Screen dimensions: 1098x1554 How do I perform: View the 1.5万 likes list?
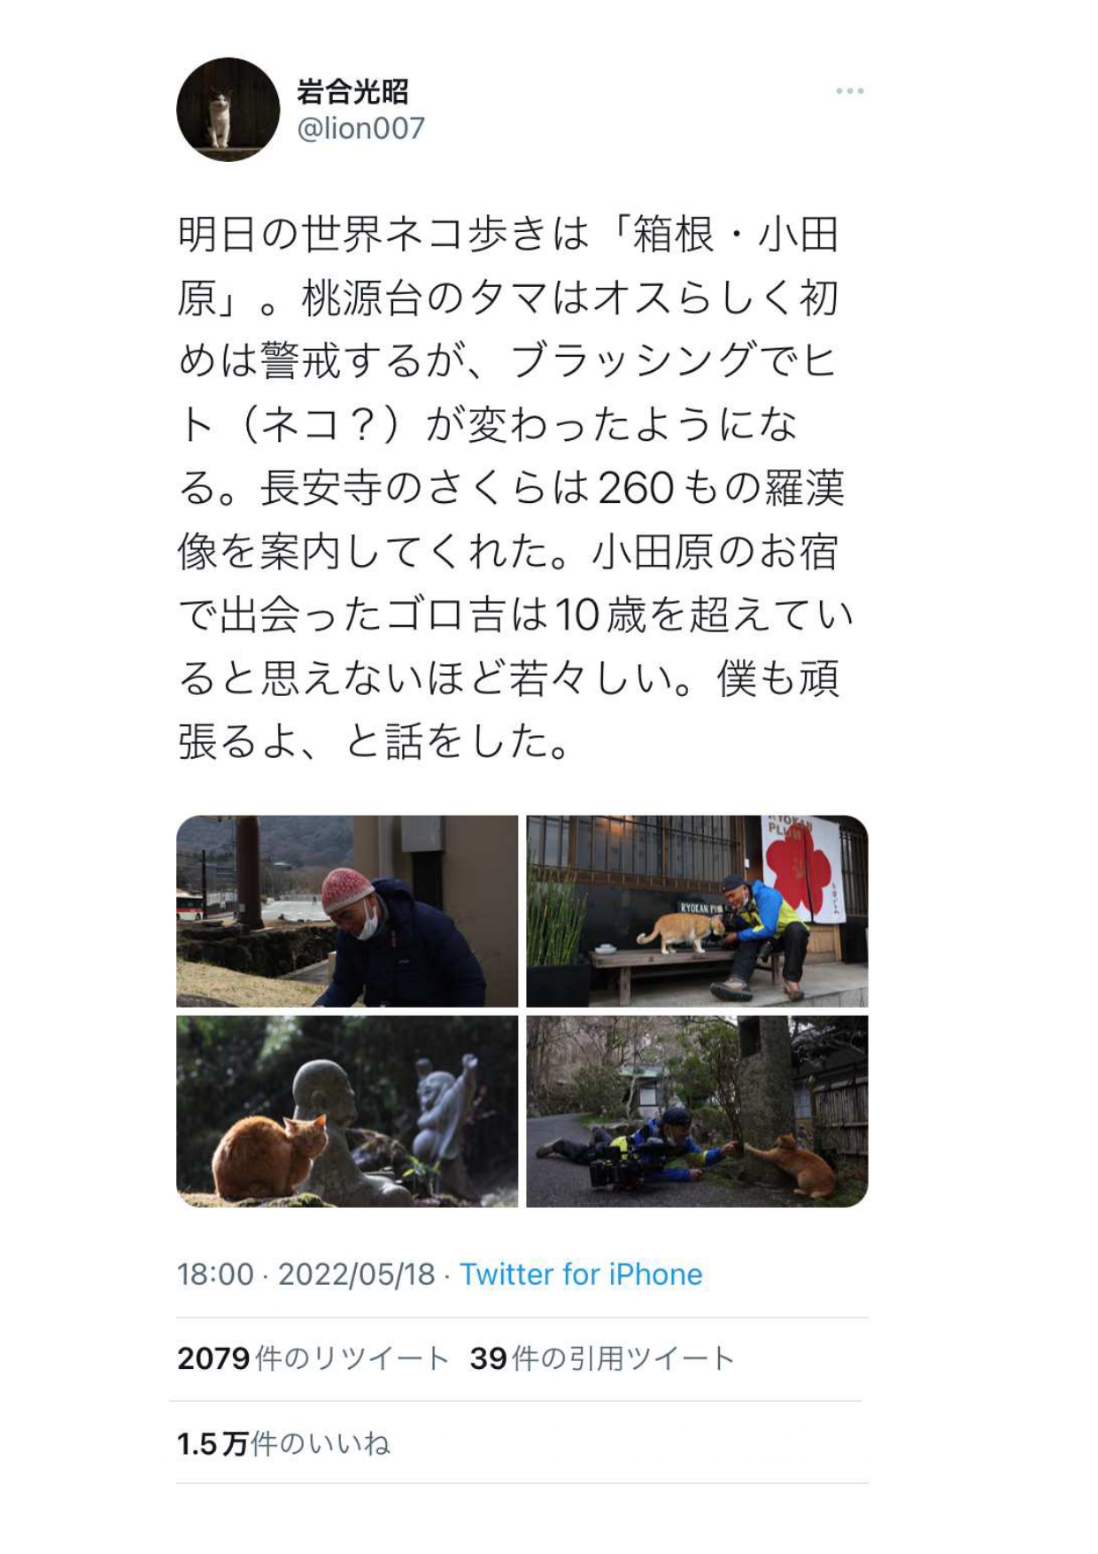pyautogui.click(x=283, y=1444)
